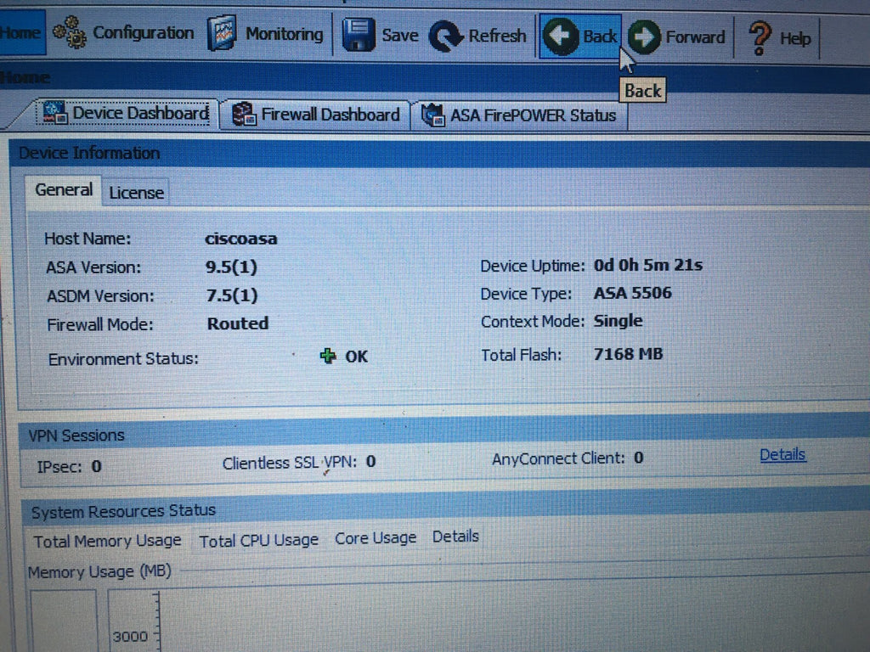Select the Total Memory Usage tab
Image resolution: width=870 pixels, height=652 pixels.
[x=107, y=541]
